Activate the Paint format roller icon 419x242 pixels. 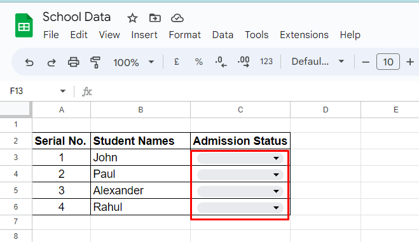95,62
